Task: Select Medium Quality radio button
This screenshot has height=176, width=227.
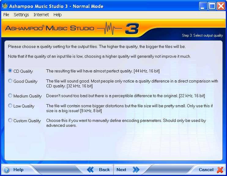Action: 10,96
